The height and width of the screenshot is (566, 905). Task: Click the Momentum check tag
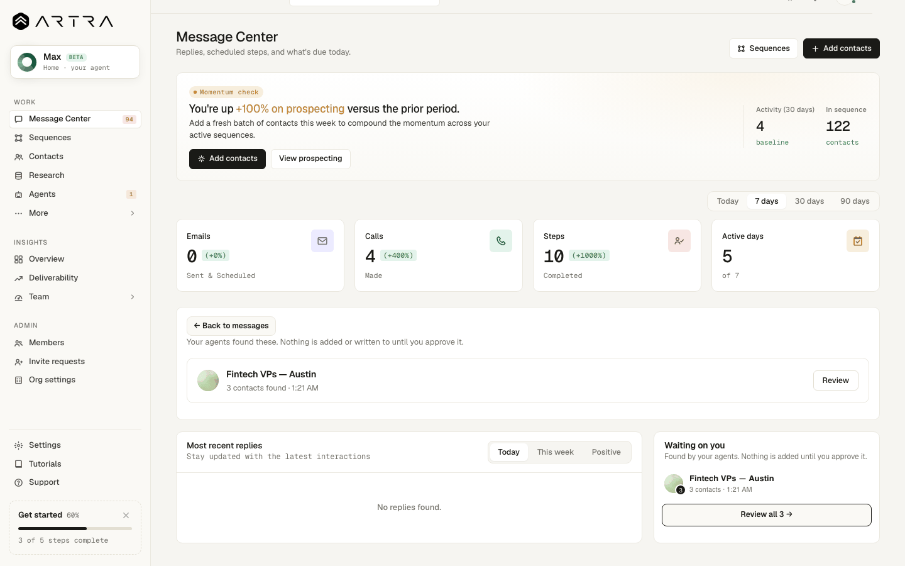click(x=226, y=92)
